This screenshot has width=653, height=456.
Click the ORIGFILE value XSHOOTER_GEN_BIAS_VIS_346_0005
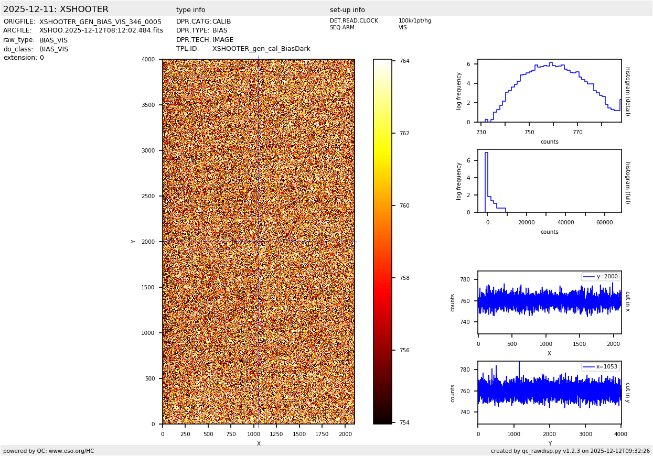(100, 22)
